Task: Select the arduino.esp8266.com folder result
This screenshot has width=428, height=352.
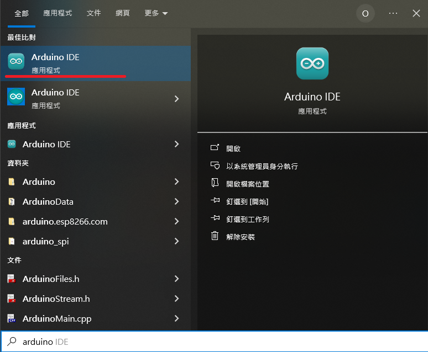Action: (96, 221)
